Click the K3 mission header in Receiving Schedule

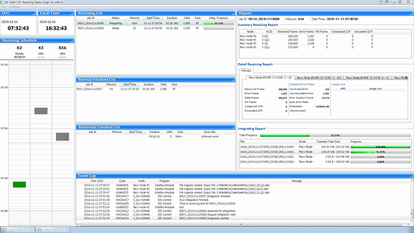(41, 48)
